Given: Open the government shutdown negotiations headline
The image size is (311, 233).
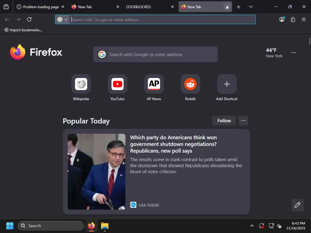Looking at the screenshot, I should pyautogui.click(x=173, y=144).
